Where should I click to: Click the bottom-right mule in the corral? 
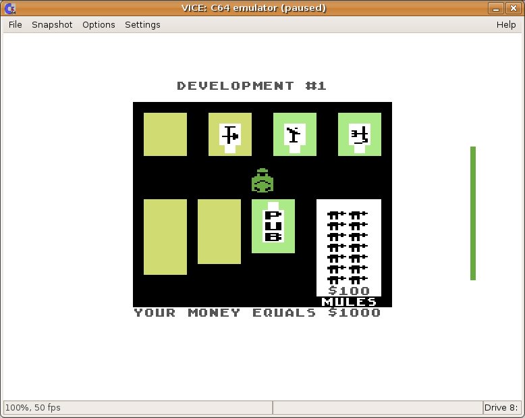[x=358, y=280]
